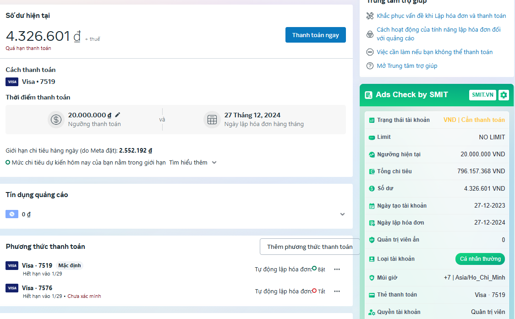Open three-dot menu for Visa 7576
515x319 pixels.
(x=337, y=291)
